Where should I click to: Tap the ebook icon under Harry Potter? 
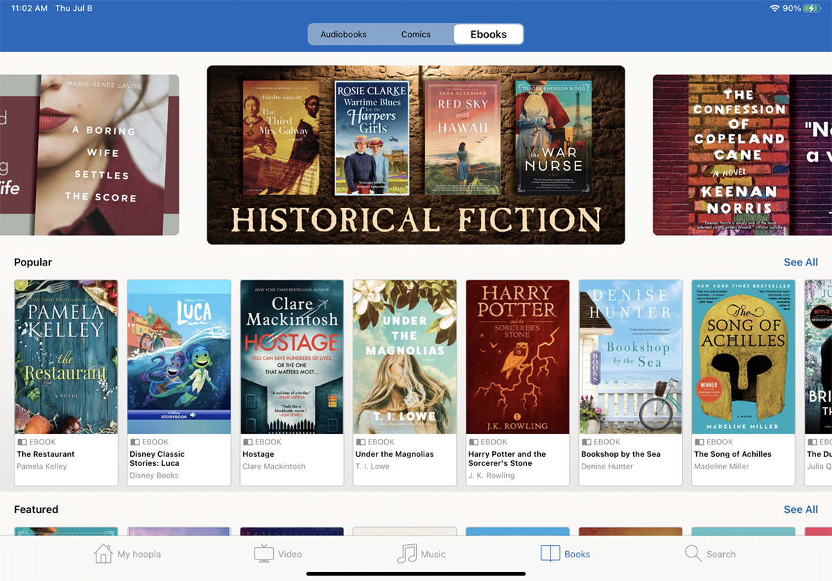click(474, 442)
